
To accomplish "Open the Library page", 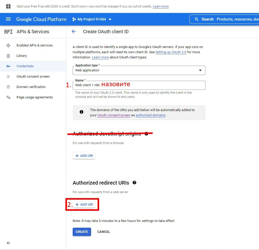I will tap(22, 56).
